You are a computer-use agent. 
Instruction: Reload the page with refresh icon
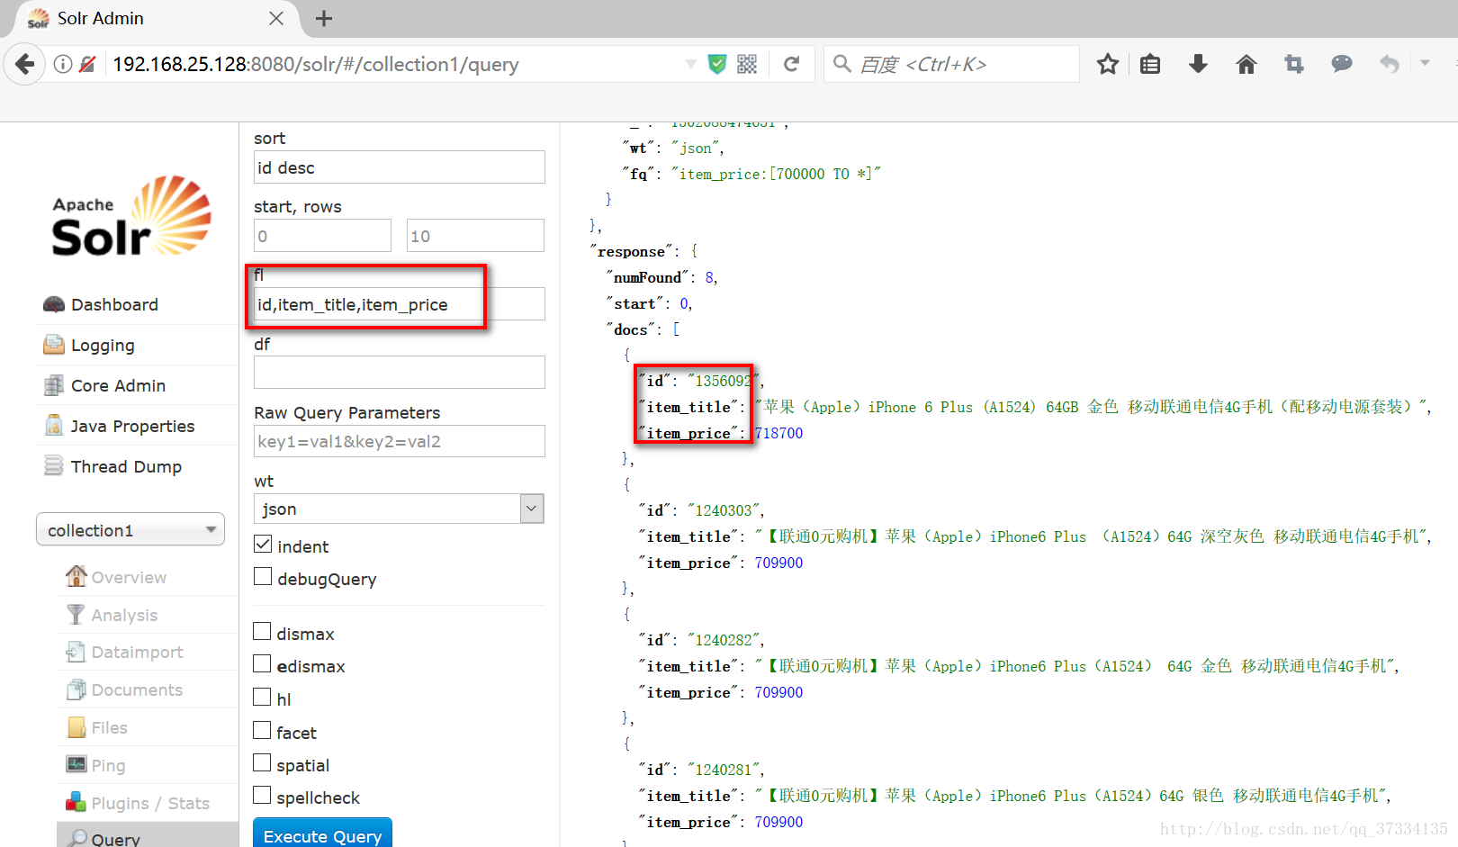coord(792,64)
